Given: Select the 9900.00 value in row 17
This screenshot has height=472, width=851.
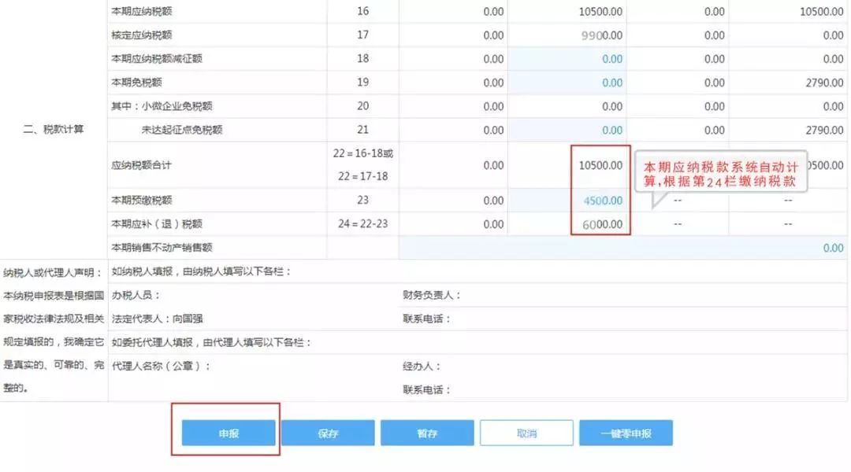Looking at the screenshot, I should (602, 35).
